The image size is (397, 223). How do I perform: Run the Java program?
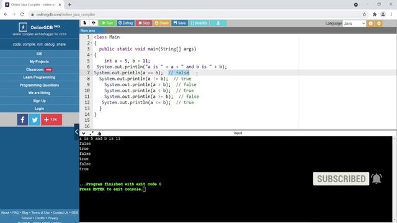tap(107, 23)
